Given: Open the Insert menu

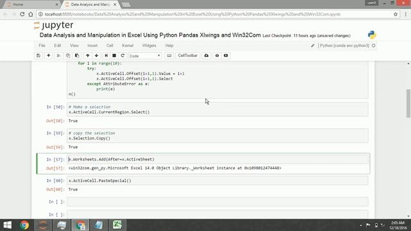Looking at the screenshot, I should (x=92, y=46).
